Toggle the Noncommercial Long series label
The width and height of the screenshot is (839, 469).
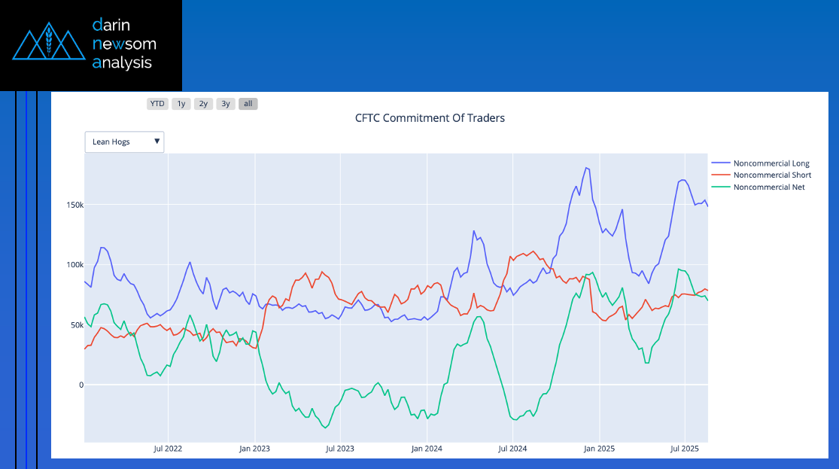tap(771, 163)
